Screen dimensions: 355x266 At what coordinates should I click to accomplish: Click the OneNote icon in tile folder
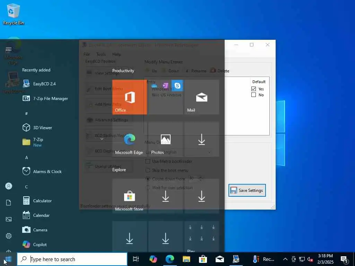(165, 86)
